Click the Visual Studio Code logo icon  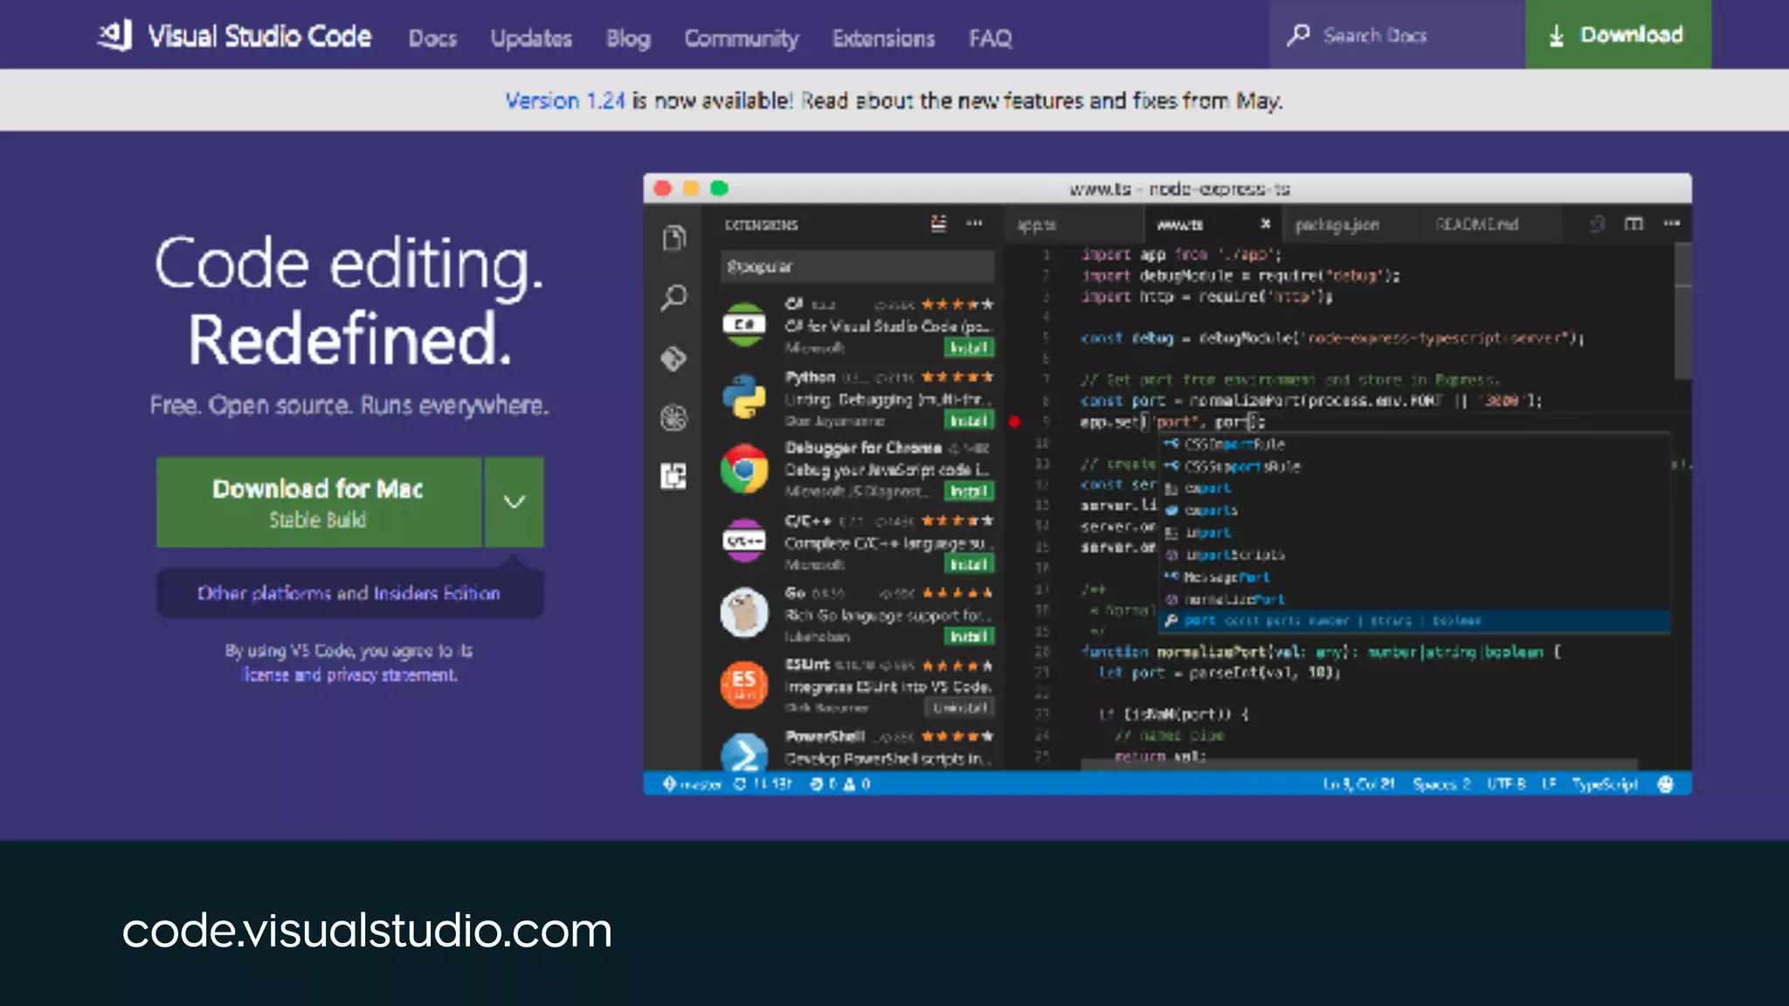pos(114,35)
